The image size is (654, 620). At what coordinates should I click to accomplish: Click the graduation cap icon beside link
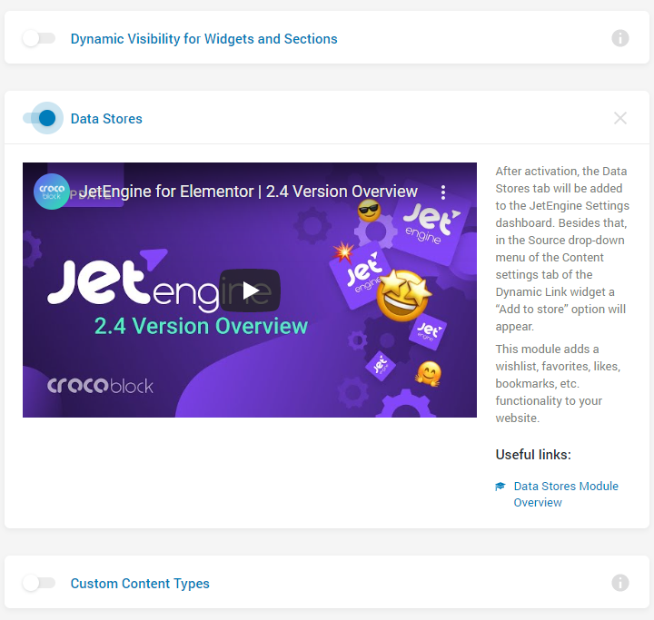[500, 487]
